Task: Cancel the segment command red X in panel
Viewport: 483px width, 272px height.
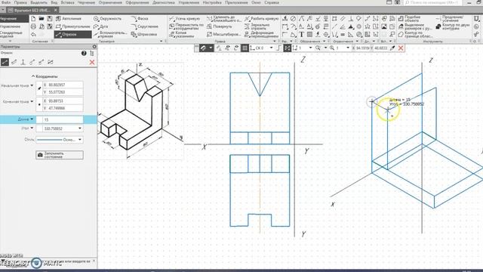Action: tap(92, 62)
